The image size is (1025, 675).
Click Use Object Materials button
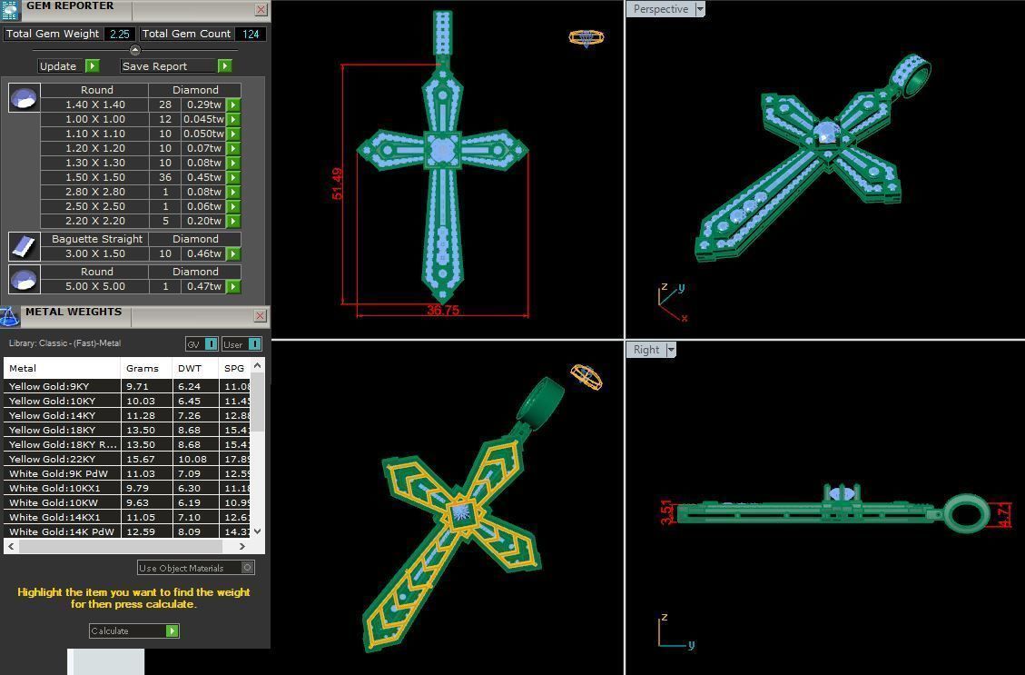coord(195,568)
